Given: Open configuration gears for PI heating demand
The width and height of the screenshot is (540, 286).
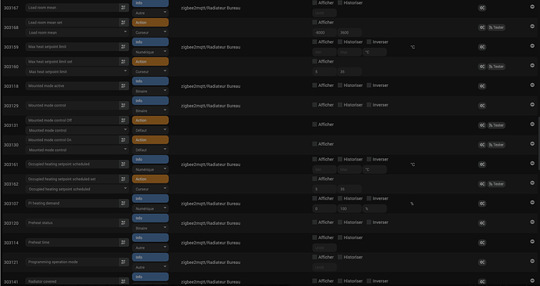Looking at the screenshot, I should [x=482, y=204].
